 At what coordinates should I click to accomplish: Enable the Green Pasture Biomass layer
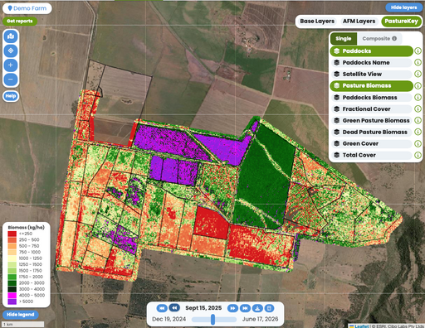(371, 120)
